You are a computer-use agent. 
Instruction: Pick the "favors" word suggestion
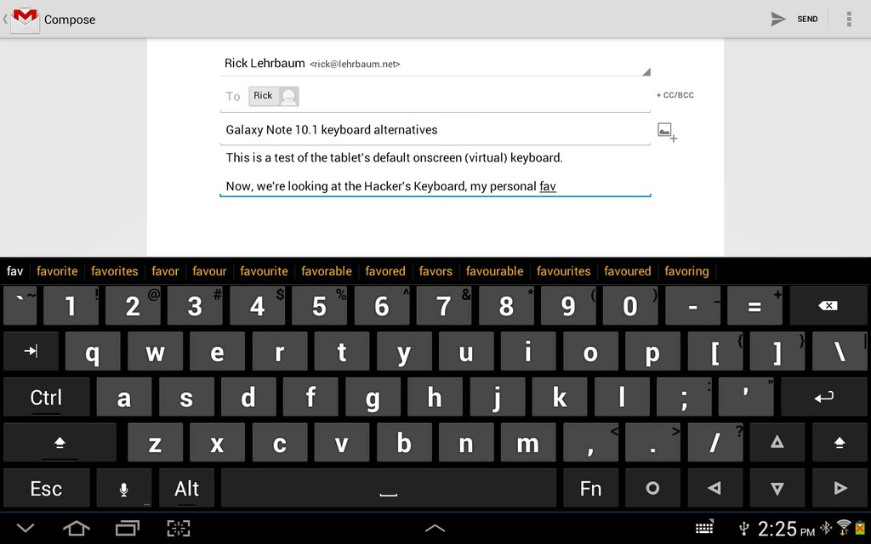pos(435,271)
